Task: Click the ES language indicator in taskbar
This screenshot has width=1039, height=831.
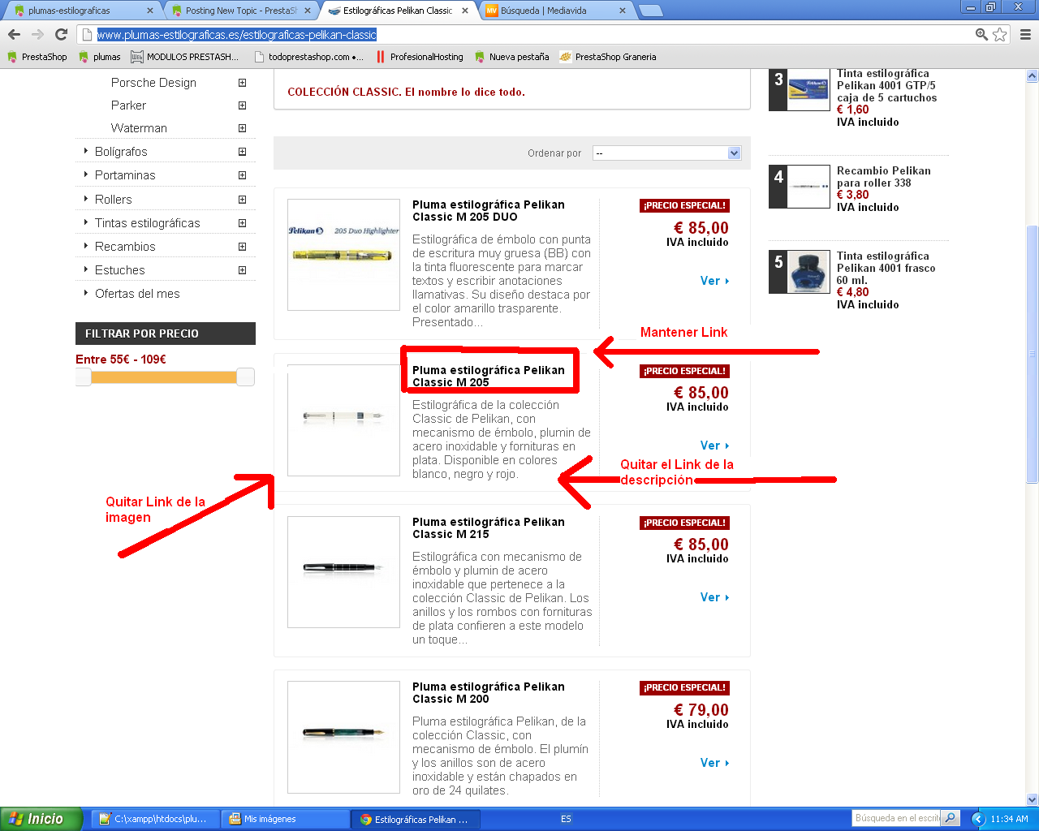Action: tap(566, 819)
